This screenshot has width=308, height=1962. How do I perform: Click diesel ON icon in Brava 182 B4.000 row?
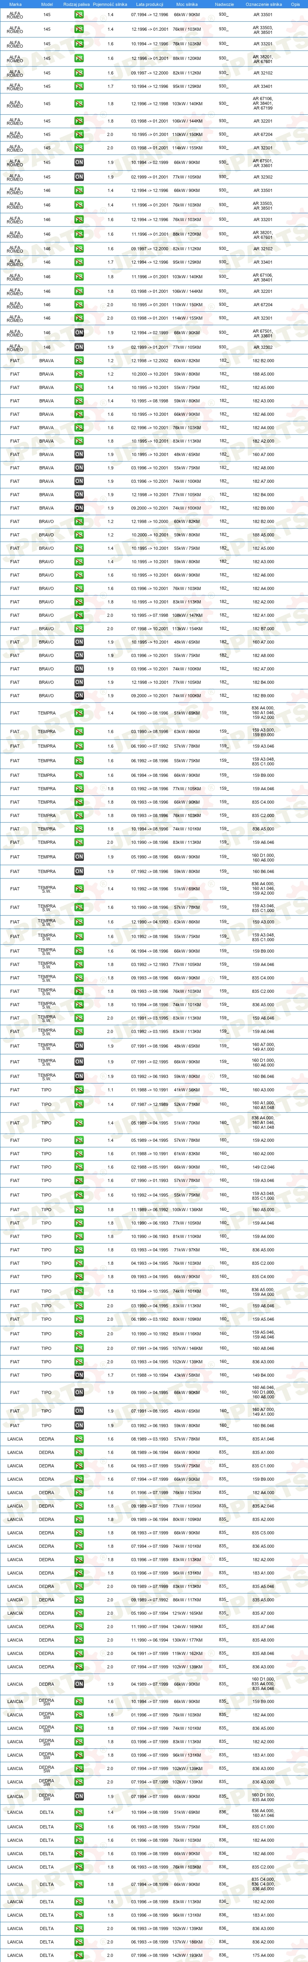[x=79, y=494]
